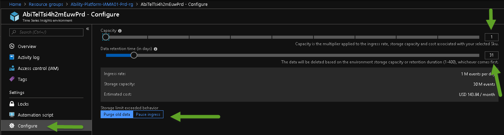The height and width of the screenshot is (135, 504).
Task: Click the Capacity slider handle
Action: click(106, 37)
